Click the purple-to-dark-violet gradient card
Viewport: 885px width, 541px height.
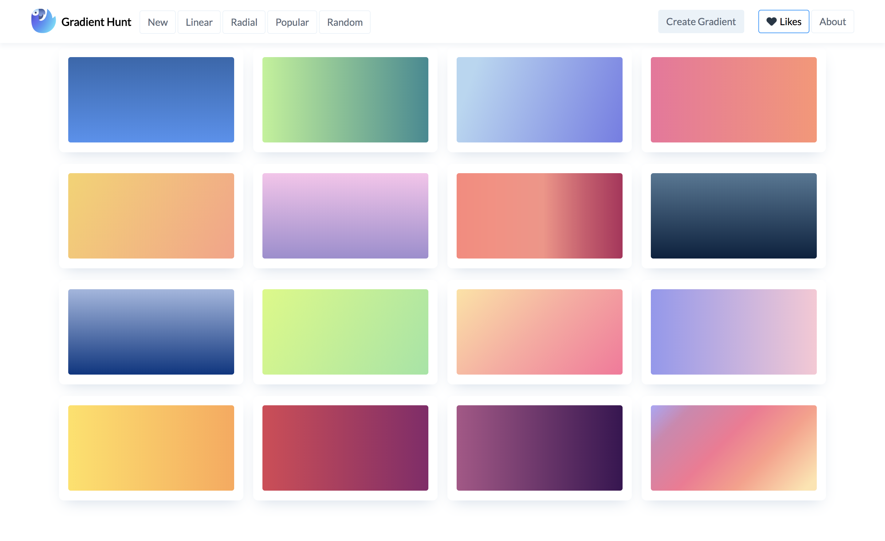[x=540, y=448]
